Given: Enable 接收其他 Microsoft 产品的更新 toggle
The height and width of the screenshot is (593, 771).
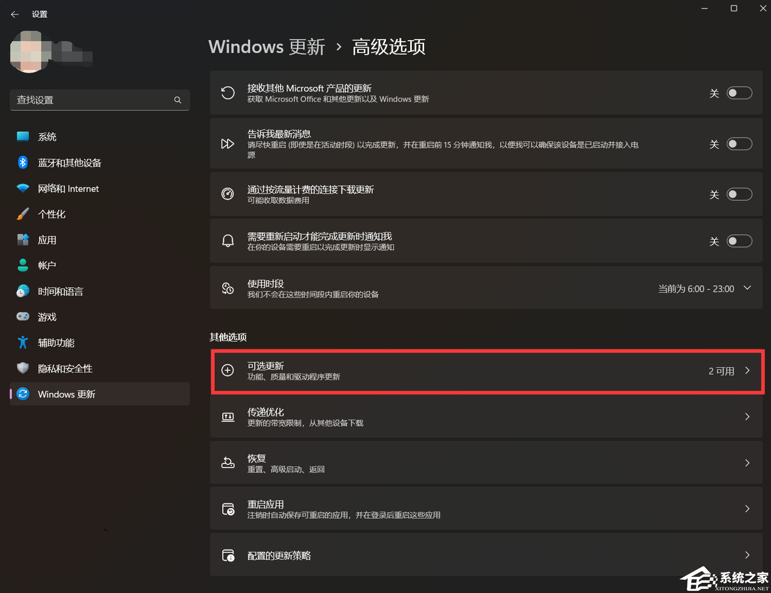Looking at the screenshot, I should [739, 93].
